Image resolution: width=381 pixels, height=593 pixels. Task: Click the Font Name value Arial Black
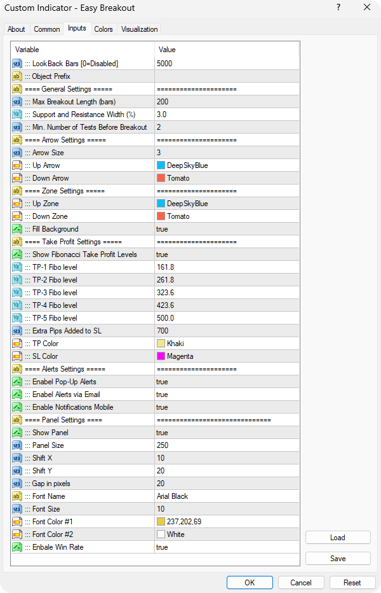point(173,496)
